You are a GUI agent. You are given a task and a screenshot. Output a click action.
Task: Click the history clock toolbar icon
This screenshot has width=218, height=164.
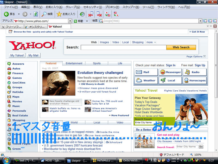pyautogui.click(x=82, y=14)
